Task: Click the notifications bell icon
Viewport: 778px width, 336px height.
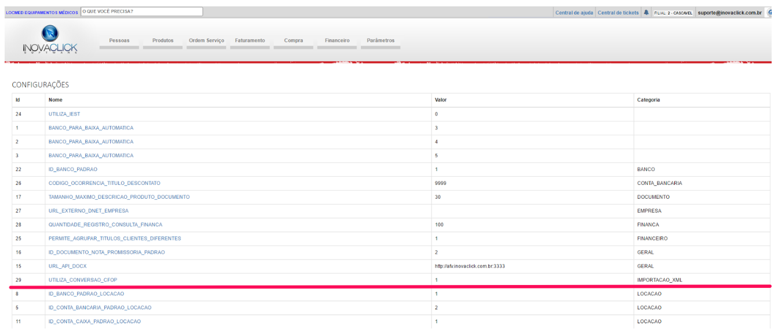Action: click(x=646, y=13)
